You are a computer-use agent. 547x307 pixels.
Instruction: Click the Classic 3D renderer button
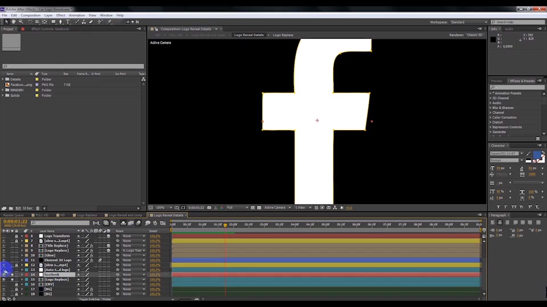475,35
